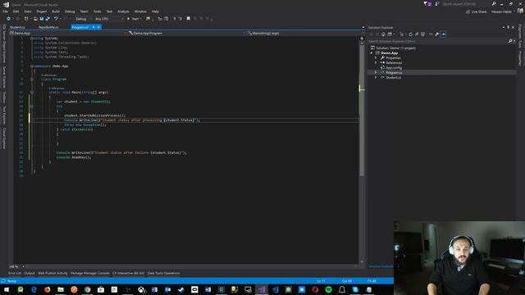Open Google Chrome from the taskbar
The height and width of the screenshot is (295, 525).
(x=88, y=289)
